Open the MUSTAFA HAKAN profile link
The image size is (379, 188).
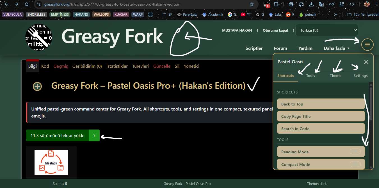(237, 30)
